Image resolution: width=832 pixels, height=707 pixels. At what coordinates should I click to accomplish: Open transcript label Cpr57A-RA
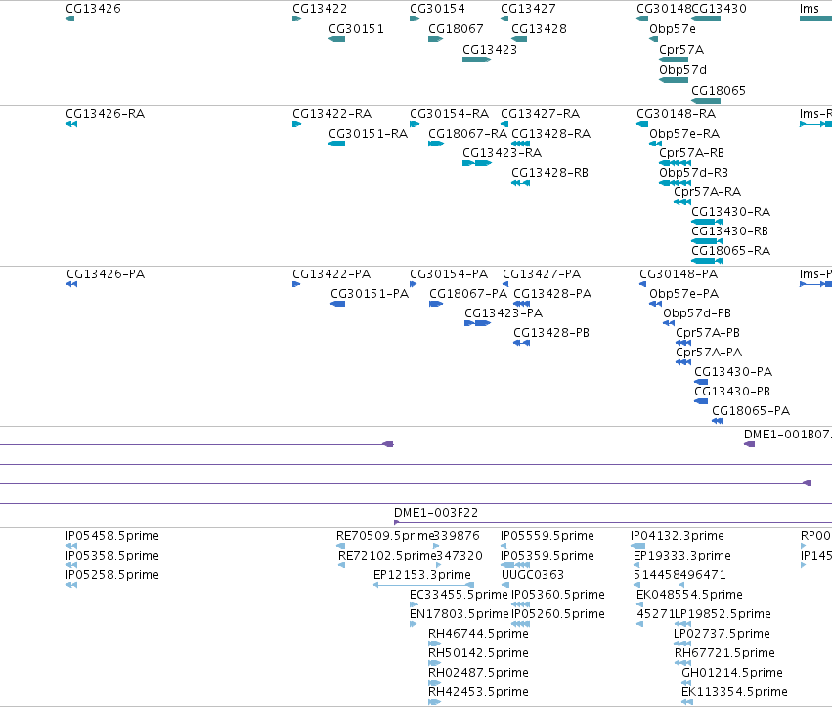pyautogui.click(x=707, y=192)
